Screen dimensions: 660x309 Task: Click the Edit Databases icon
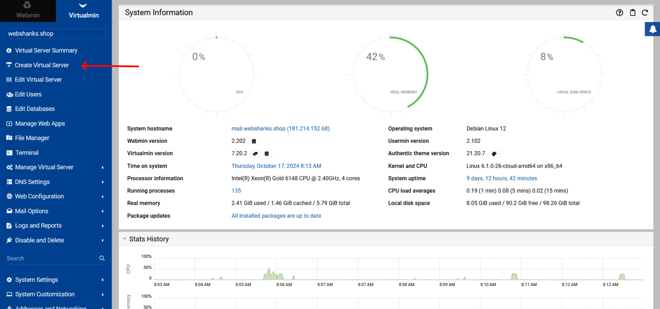[9, 109]
